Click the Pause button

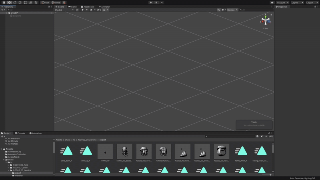[156, 2]
